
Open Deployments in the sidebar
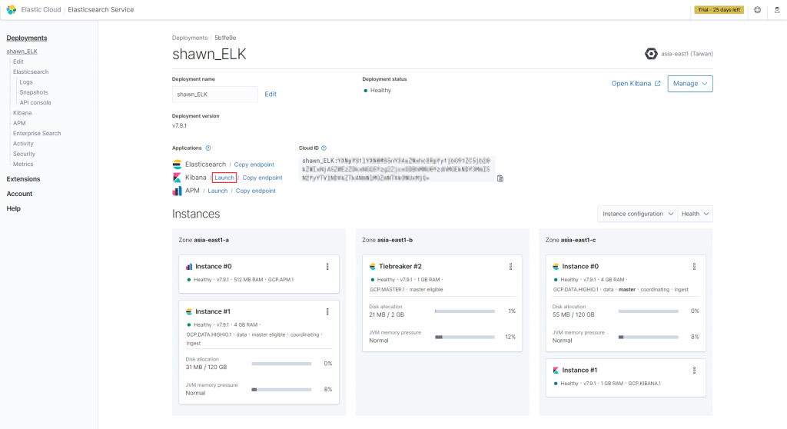point(27,38)
